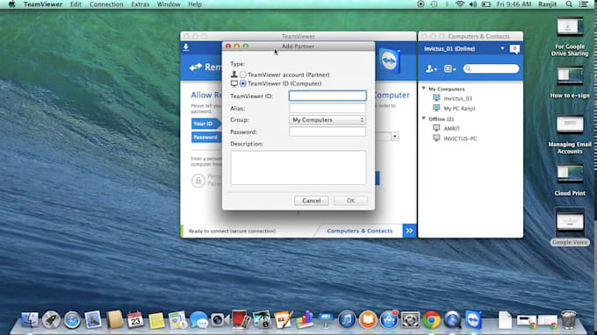The height and width of the screenshot is (335, 597).
Task: Open the TeamViewer menu in menu bar
Action: click(x=43, y=4)
